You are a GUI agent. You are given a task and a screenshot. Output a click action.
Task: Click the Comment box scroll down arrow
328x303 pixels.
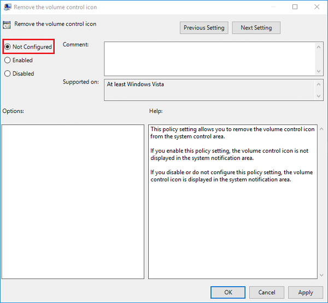click(x=319, y=71)
